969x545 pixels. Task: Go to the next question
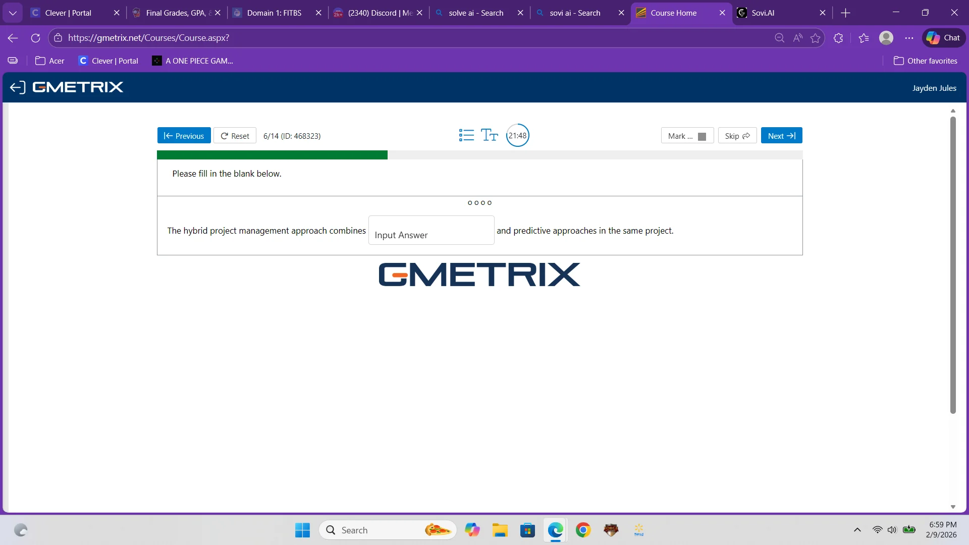781,136
